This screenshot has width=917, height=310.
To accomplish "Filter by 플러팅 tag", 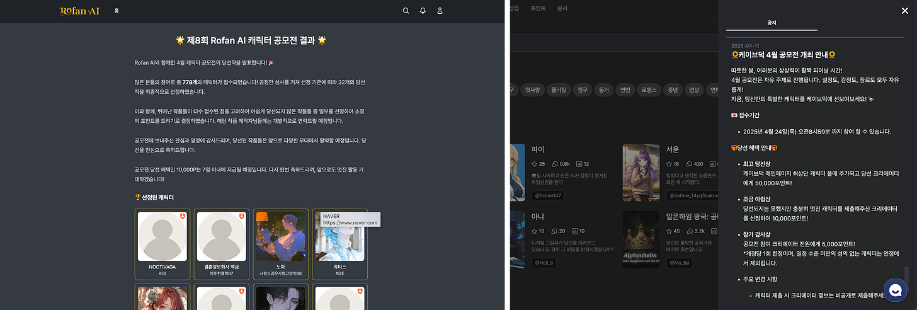I will [558, 89].
